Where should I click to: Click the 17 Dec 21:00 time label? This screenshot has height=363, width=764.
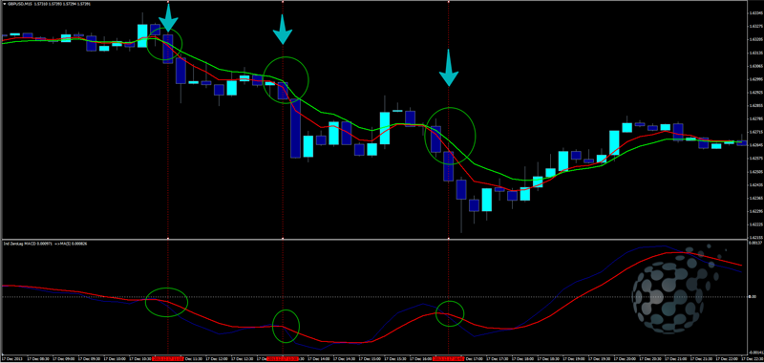click(676, 358)
